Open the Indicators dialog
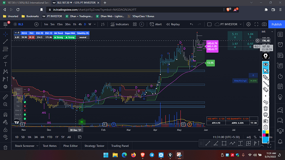This screenshot has width=285, height=160. (120, 24)
